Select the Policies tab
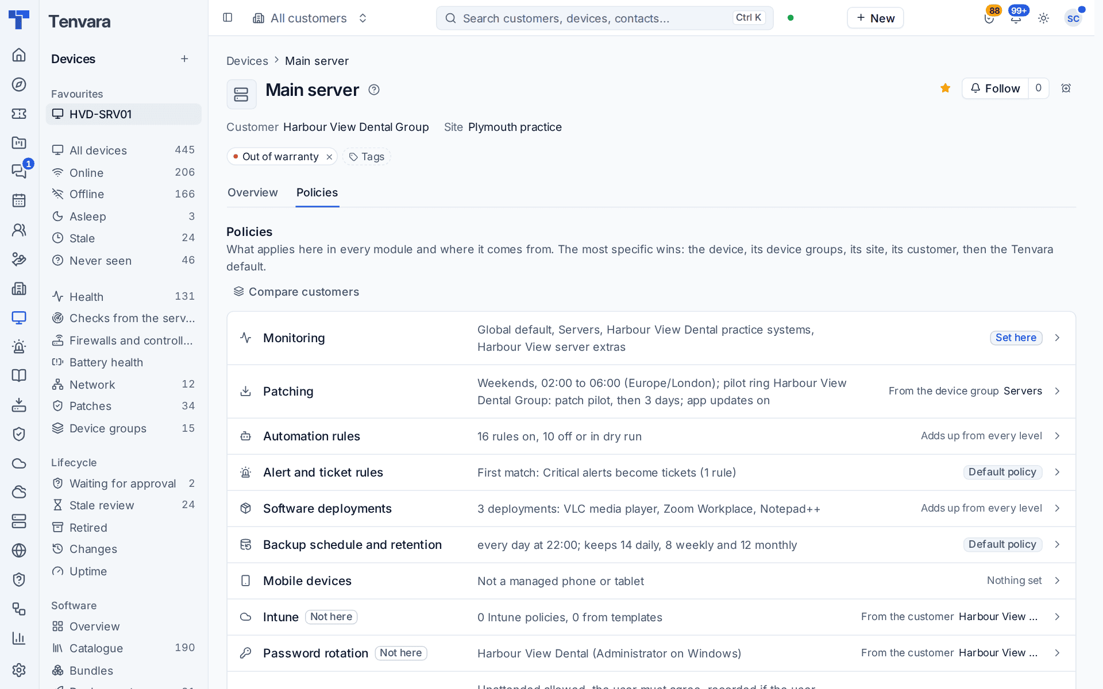This screenshot has height=689, width=1103. 317,192
